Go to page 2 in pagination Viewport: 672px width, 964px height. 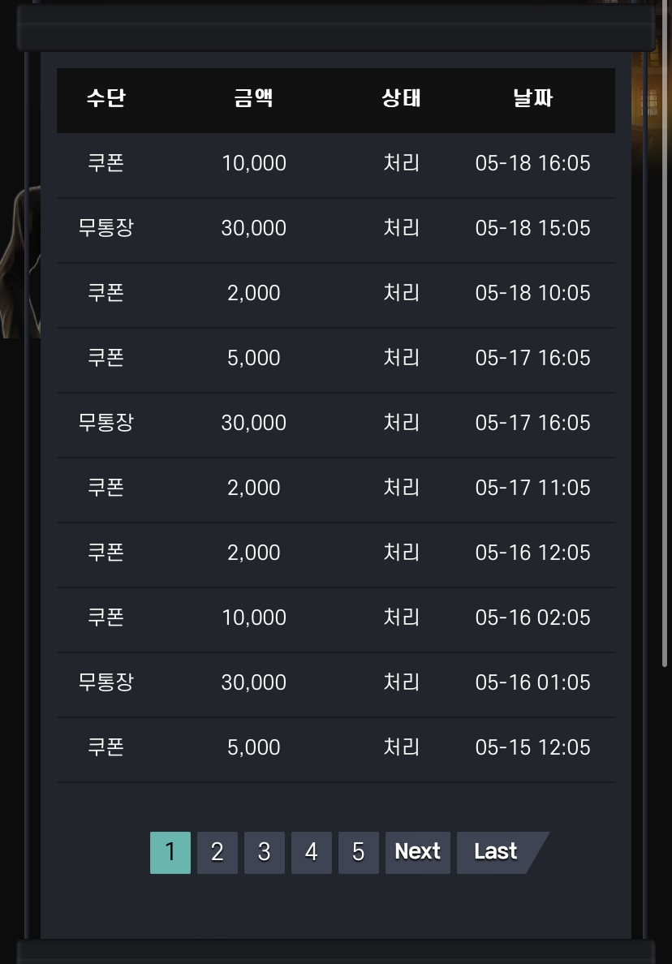(217, 852)
